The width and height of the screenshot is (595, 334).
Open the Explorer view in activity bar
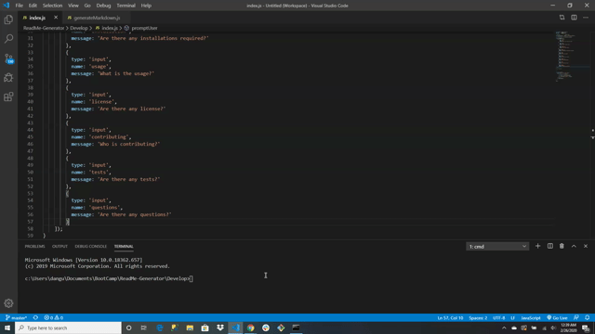coord(8,19)
